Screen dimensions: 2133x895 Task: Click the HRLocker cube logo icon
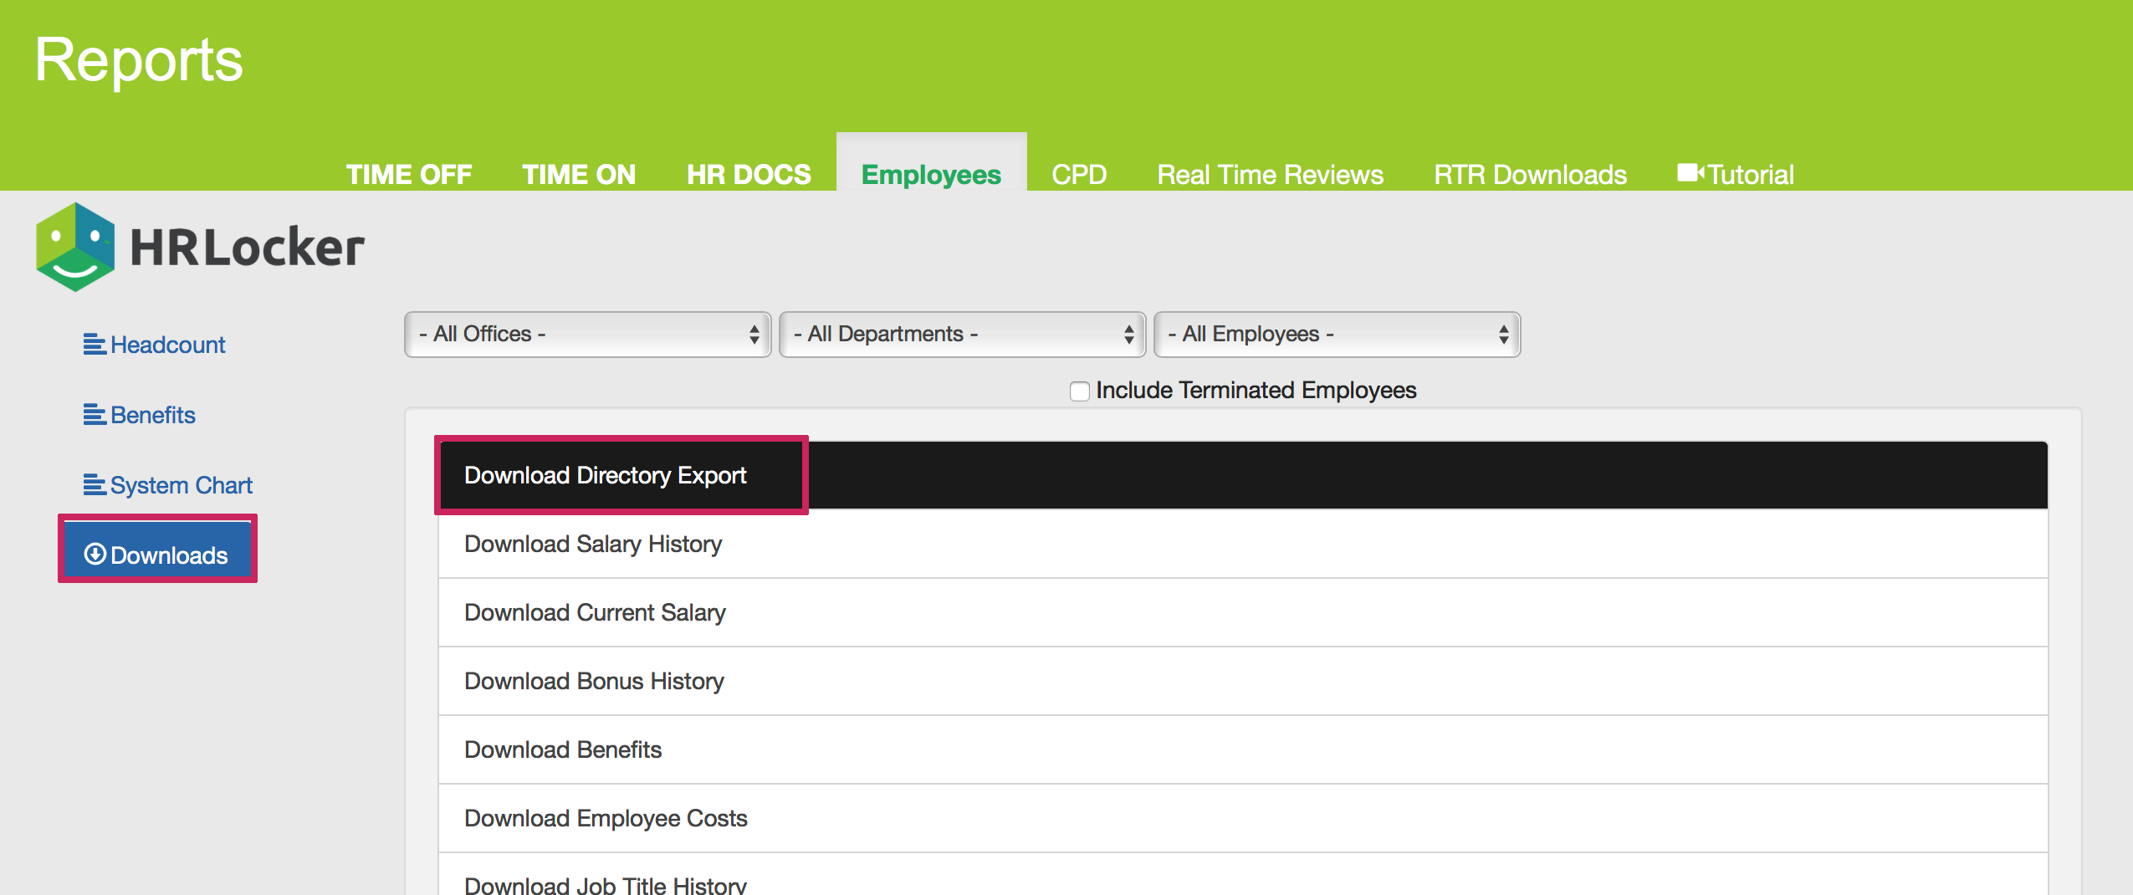(x=75, y=247)
